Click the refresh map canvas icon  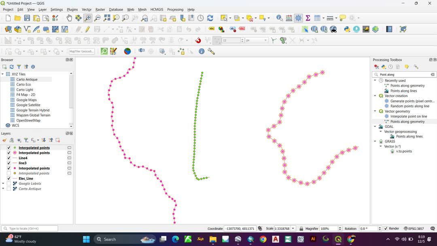tap(210, 18)
